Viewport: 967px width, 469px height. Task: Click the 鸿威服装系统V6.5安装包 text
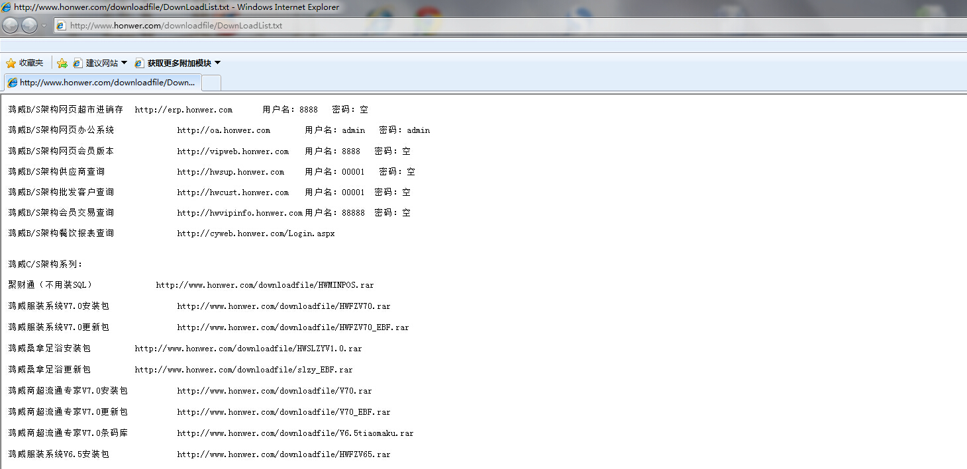(58, 454)
